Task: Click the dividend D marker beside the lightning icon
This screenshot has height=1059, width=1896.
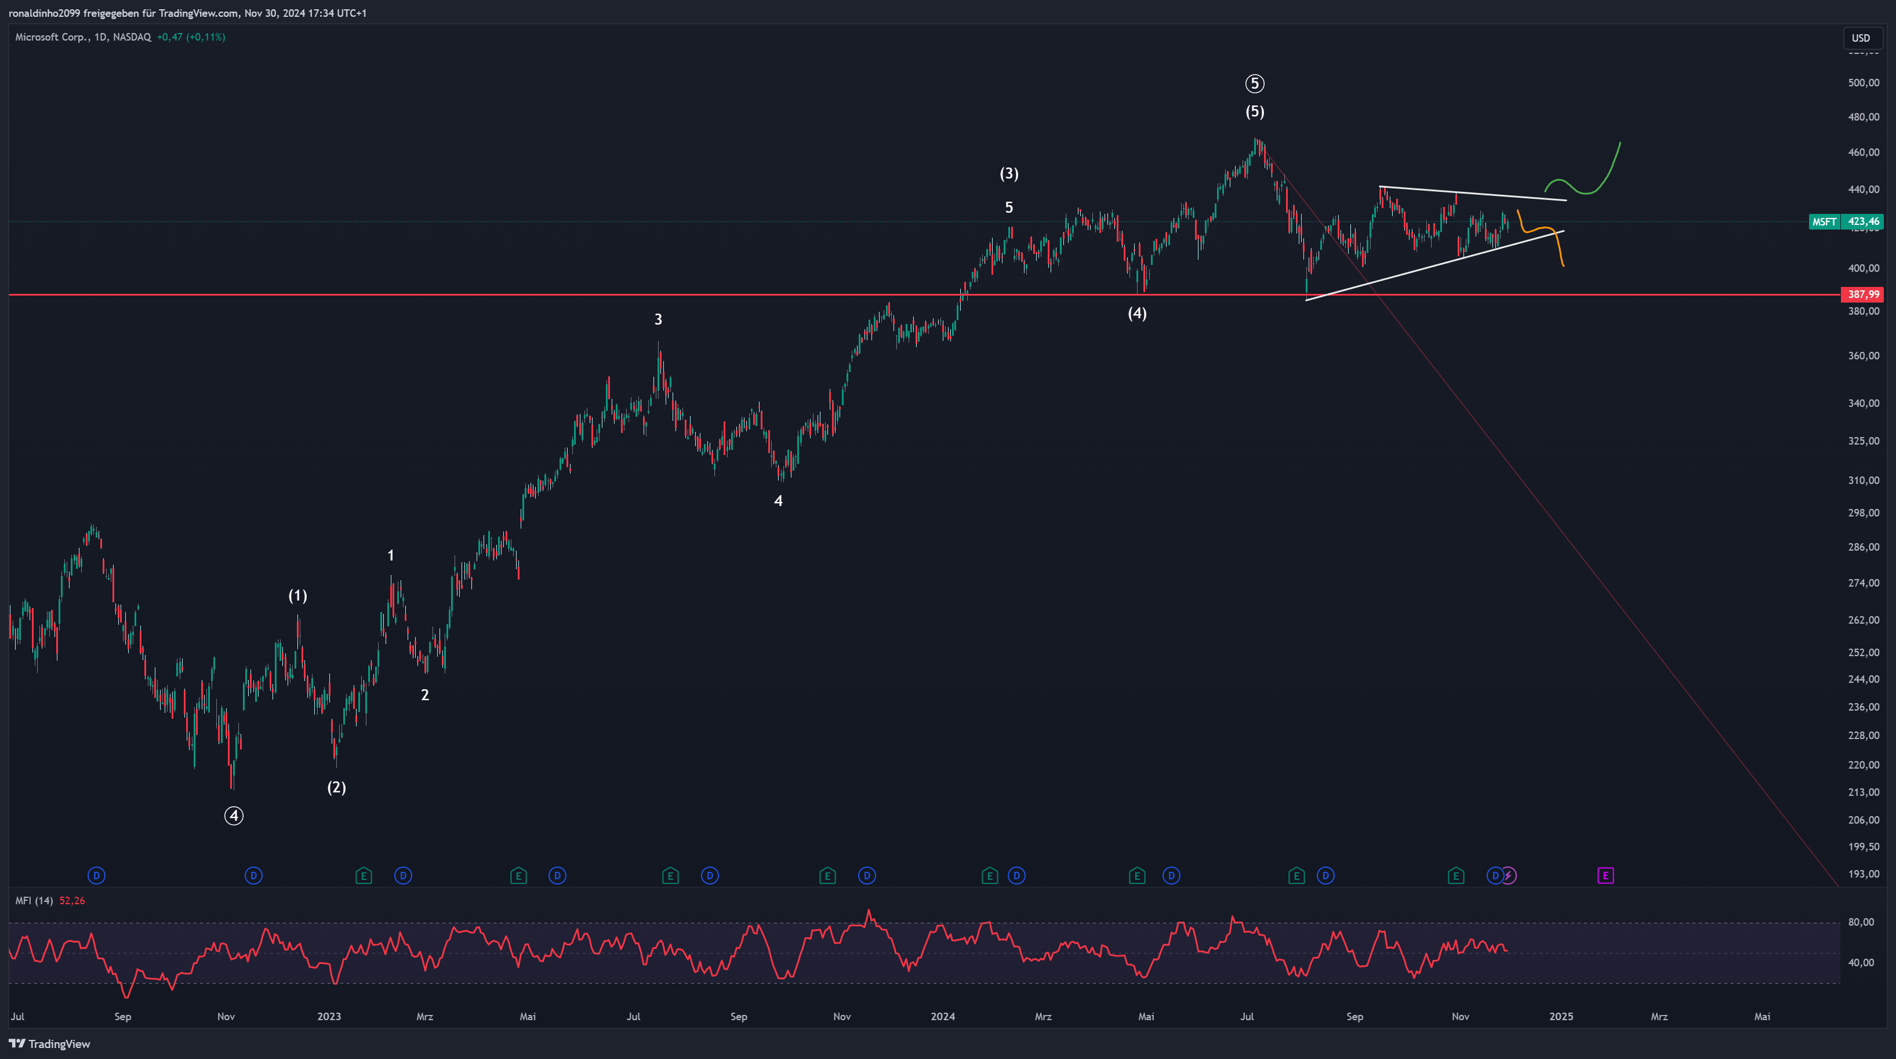Action: (x=1495, y=876)
